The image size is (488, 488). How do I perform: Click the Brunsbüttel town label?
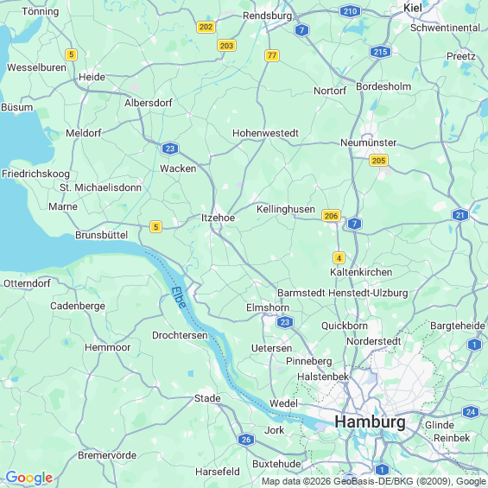[x=101, y=235]
